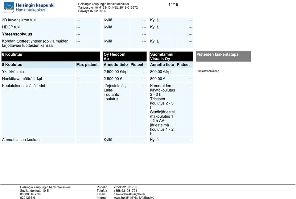The image size is (296, 199).
Task: Click the Oy Hedcom Ab column header
Action: point(125,56)
